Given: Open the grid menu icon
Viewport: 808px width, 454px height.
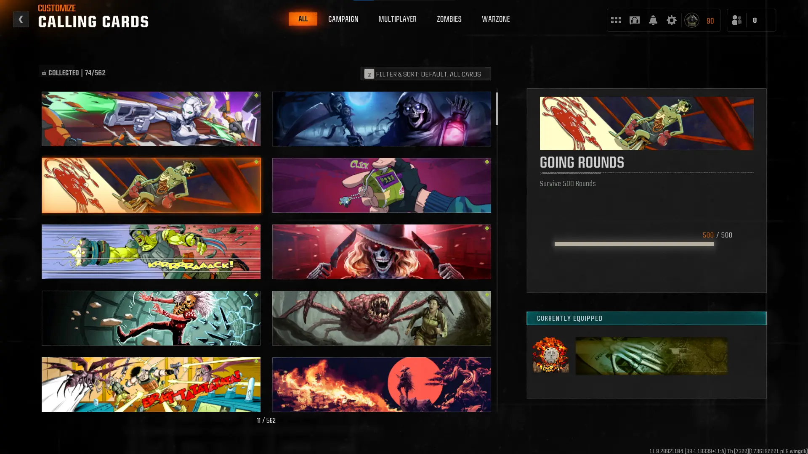Looking at the screenshot, I should pos(616,20).
